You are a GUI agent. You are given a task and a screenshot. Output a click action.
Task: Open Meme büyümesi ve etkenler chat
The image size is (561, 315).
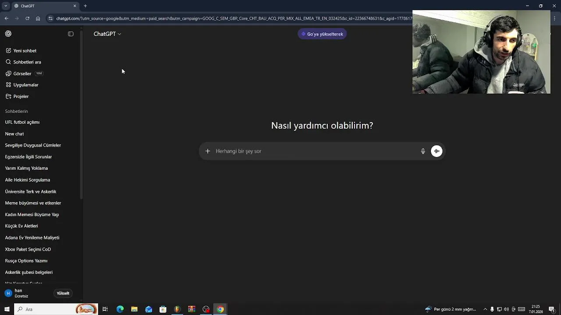pos(33,203)
